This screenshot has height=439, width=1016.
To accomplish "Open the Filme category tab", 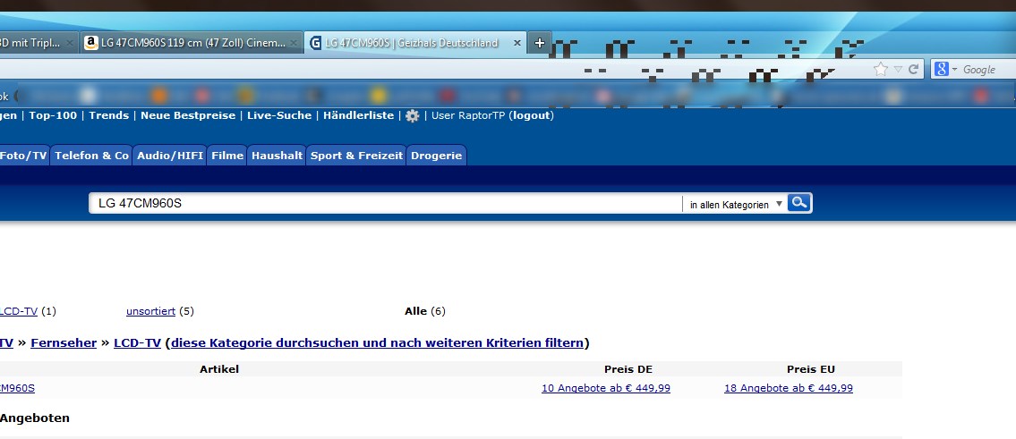I will 227,156.
